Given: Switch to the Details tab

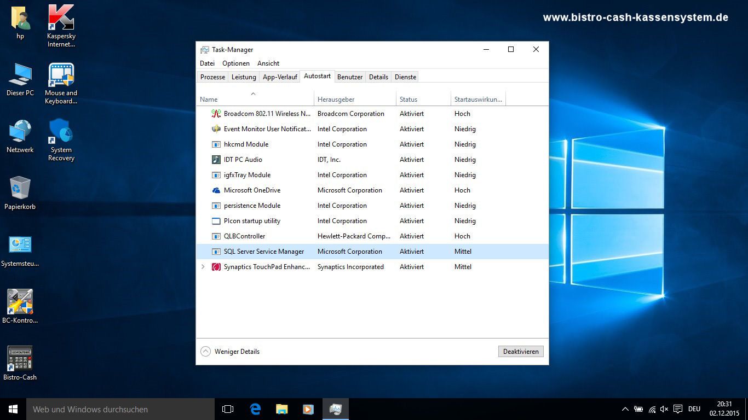Looking at the screenshot, I should coord(378,77).
